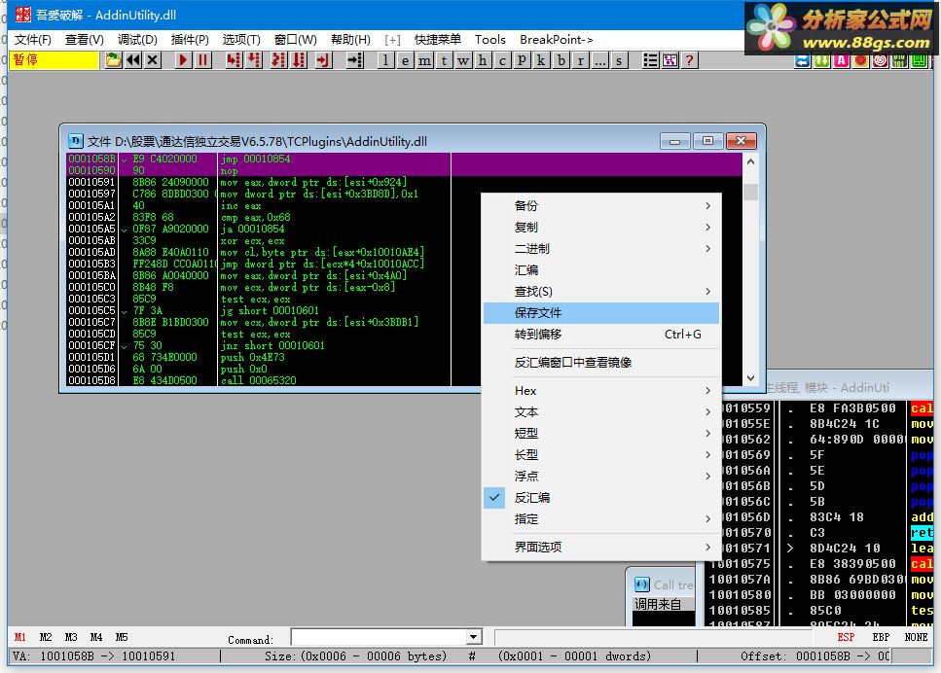Click the Step into icon
941x673 pixels.
[x=234, y=60]
